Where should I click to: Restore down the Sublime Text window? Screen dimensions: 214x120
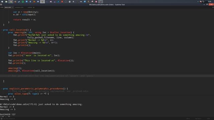click(207, 4)
